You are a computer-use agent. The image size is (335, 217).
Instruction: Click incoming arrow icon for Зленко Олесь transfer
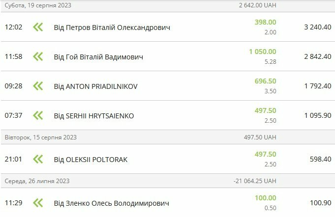(38, 203)
